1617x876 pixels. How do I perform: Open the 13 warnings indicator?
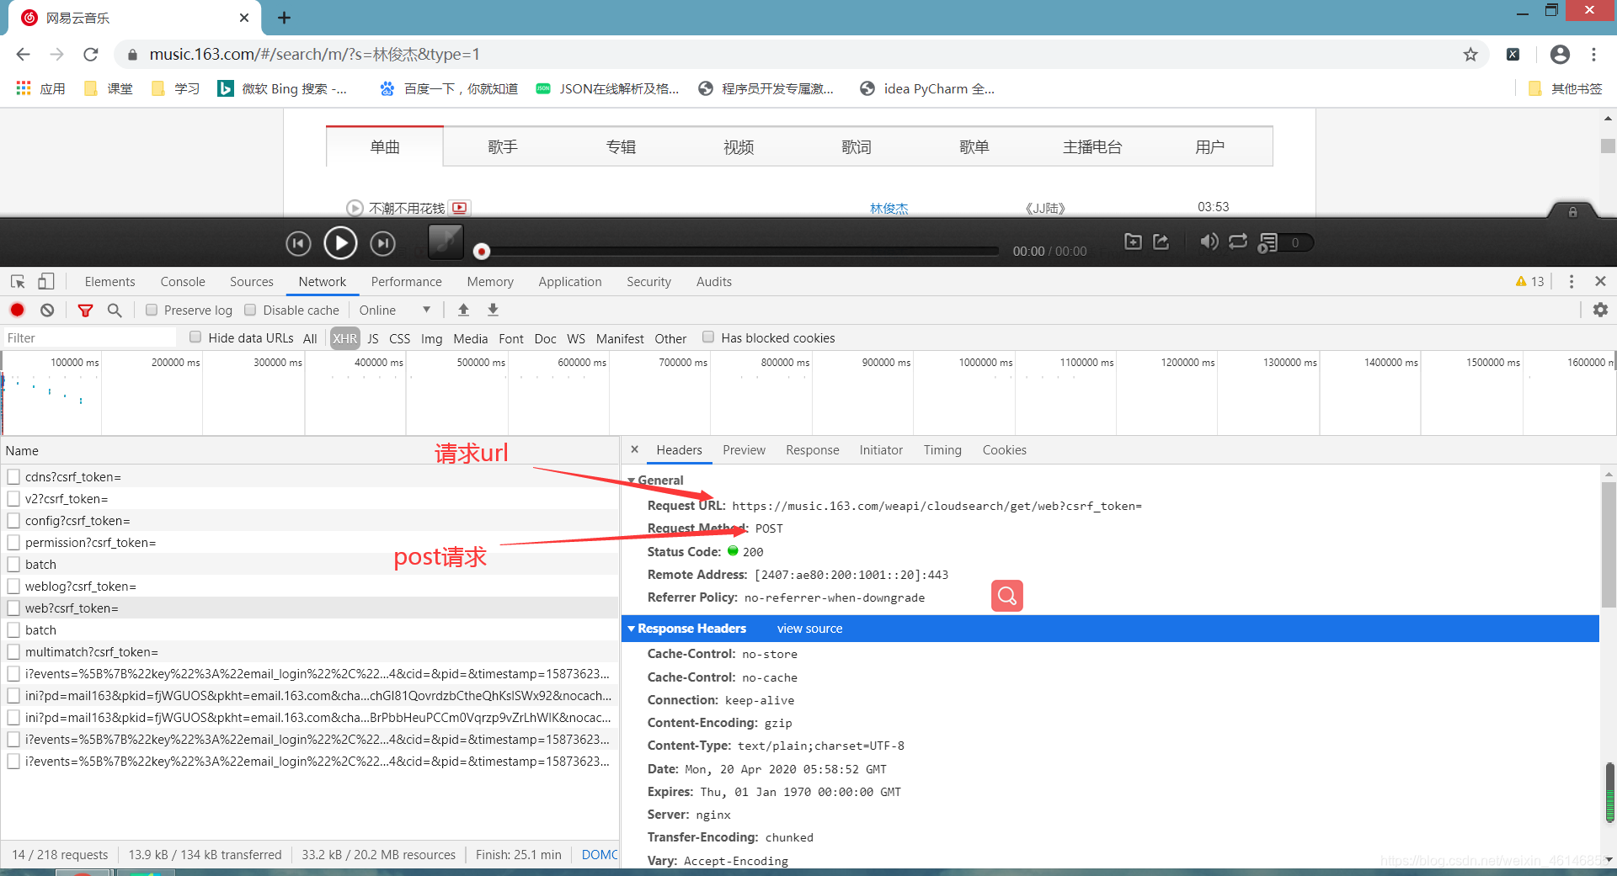pos(1530,282)
